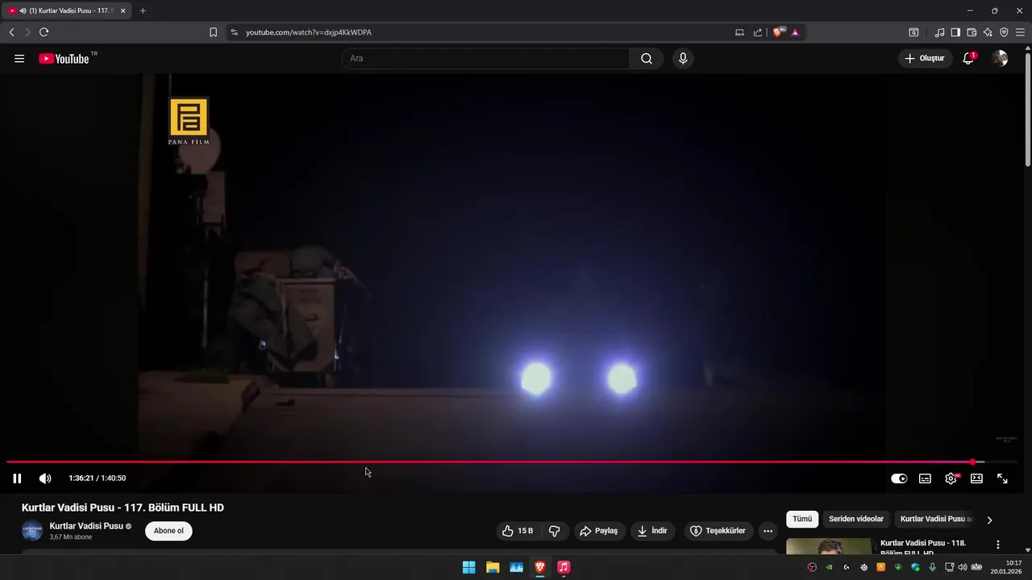The width and height of the screenshot is (1032, 580).
Task: Pause the video playback
Action: pyautogui.click(x=17, y=478)
